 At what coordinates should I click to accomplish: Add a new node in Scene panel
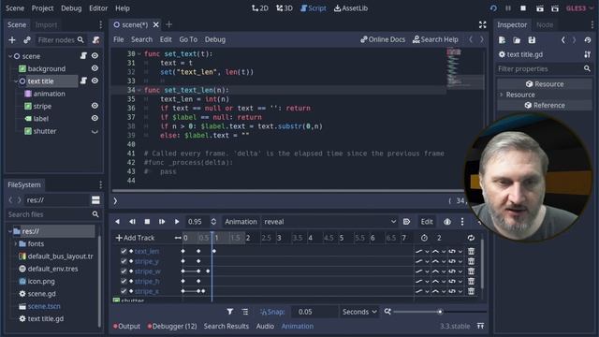point(12,39)
